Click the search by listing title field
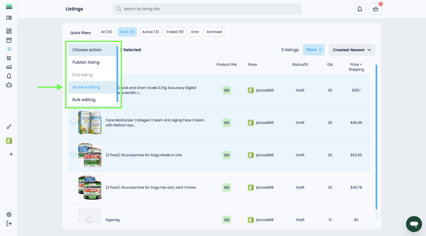Screen dimensions: 426x236 (207, 9)
